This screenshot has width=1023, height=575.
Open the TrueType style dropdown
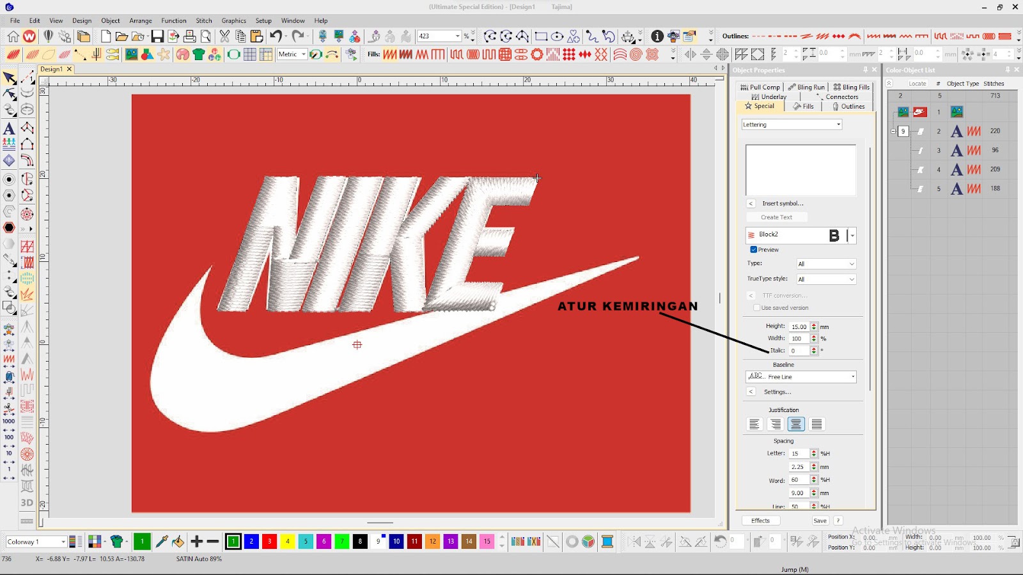[x=852, y=279]
